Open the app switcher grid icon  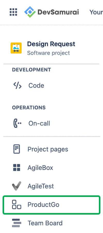pyautogui.click(x=13, y=12)
